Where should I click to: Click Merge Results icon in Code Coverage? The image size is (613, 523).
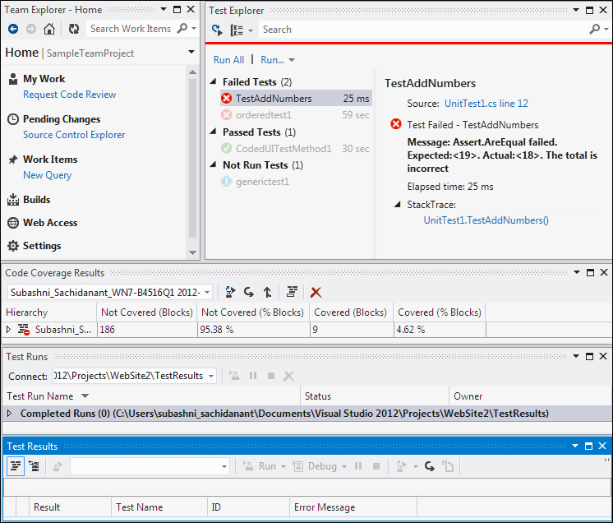pyautogui.click(x=267, y=292)
